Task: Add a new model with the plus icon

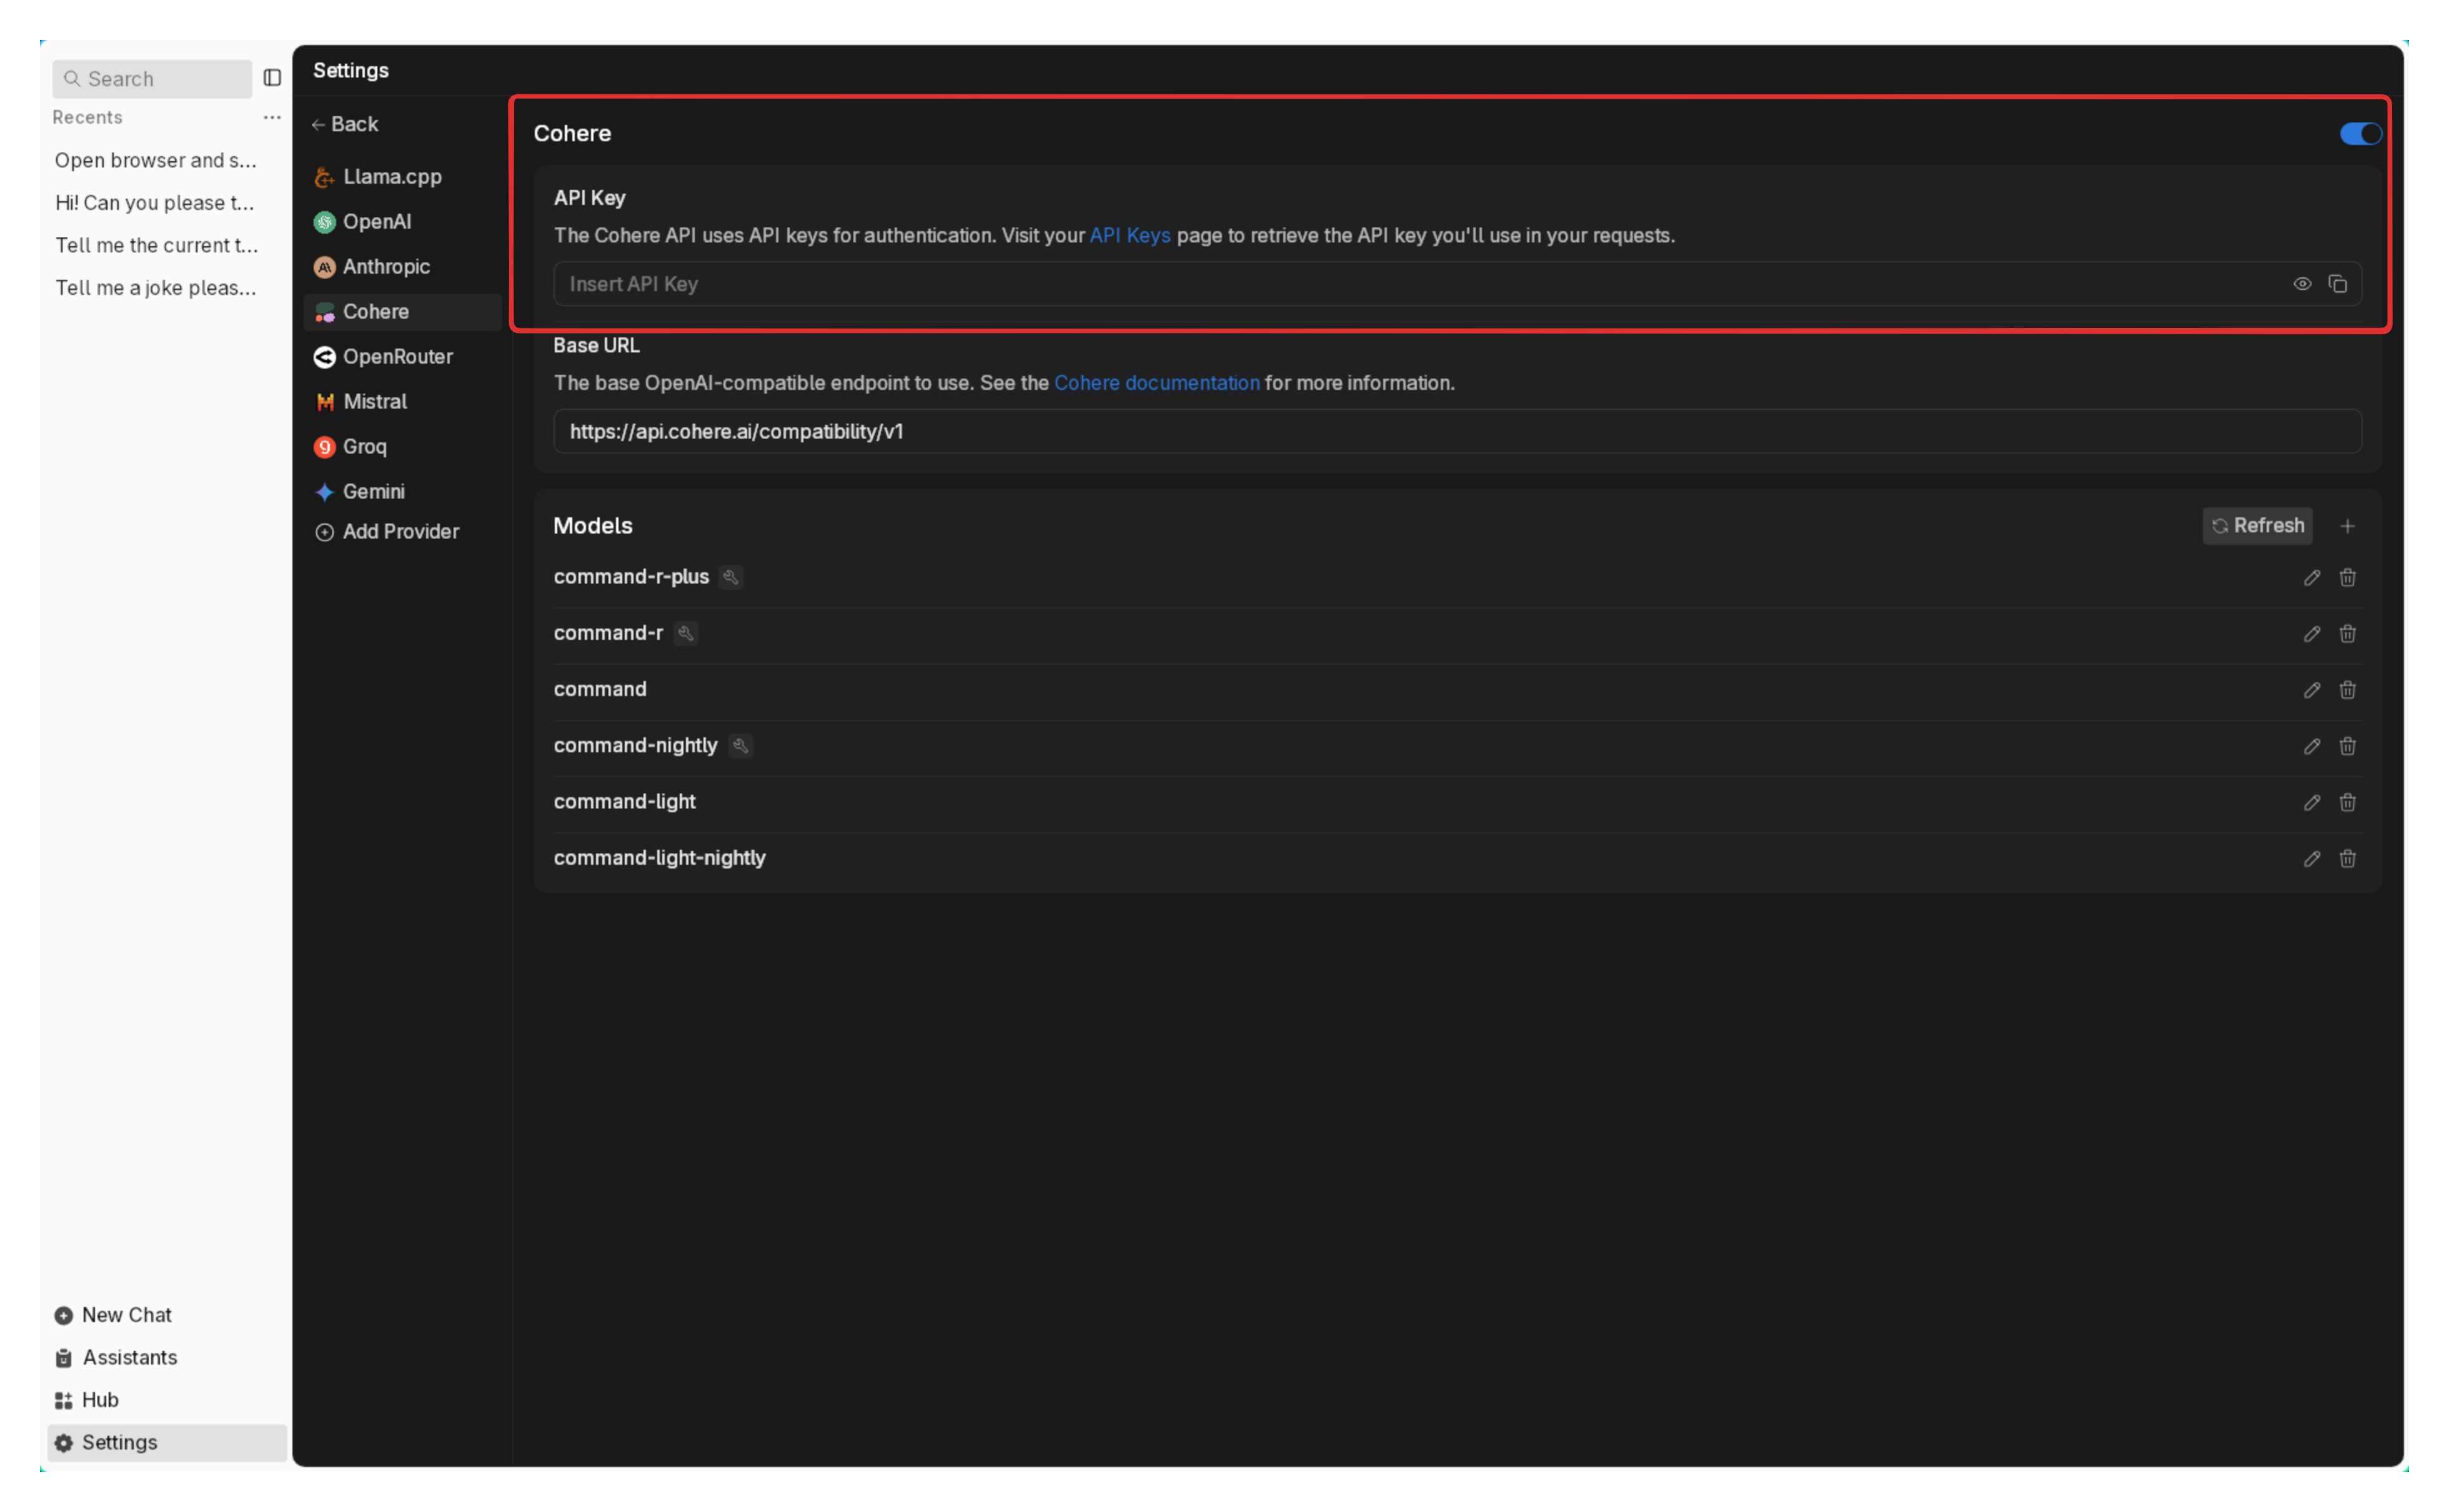Action: [x=2347, y=526]
